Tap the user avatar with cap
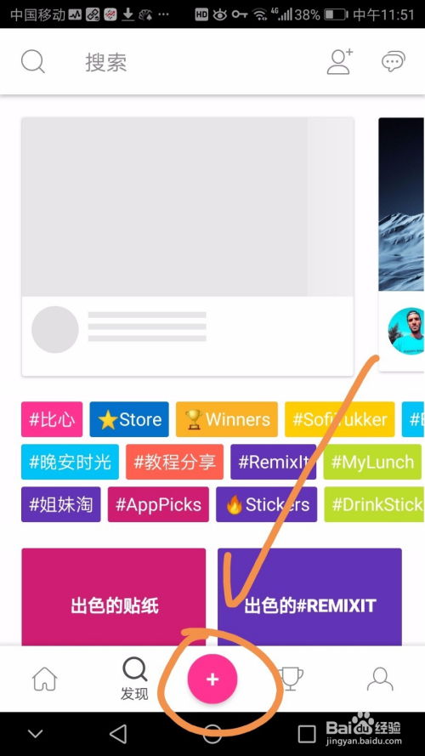 406,331
